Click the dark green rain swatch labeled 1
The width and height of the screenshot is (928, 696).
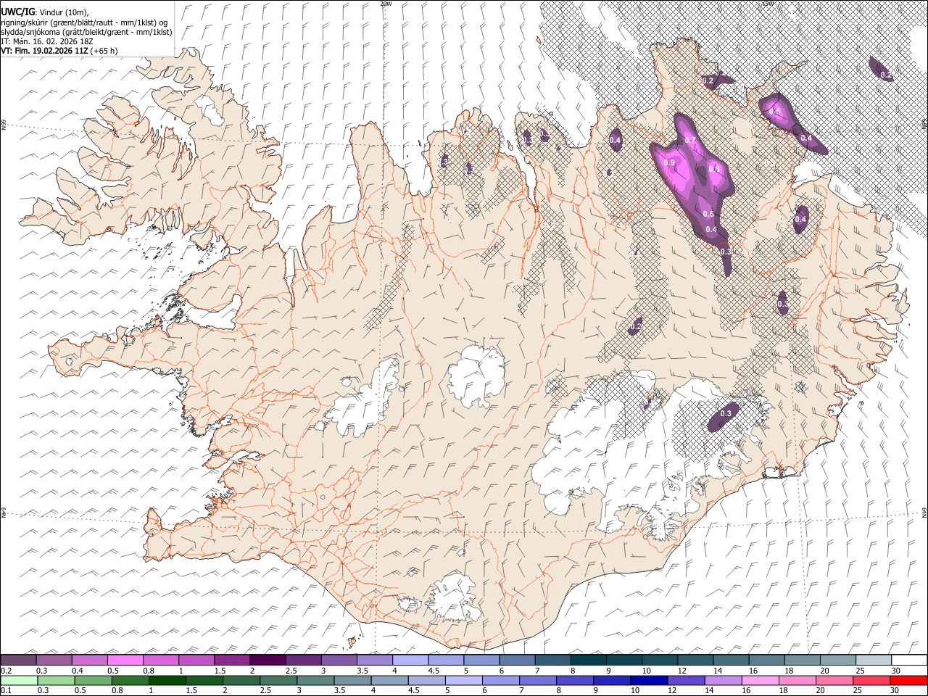point(167,680)
